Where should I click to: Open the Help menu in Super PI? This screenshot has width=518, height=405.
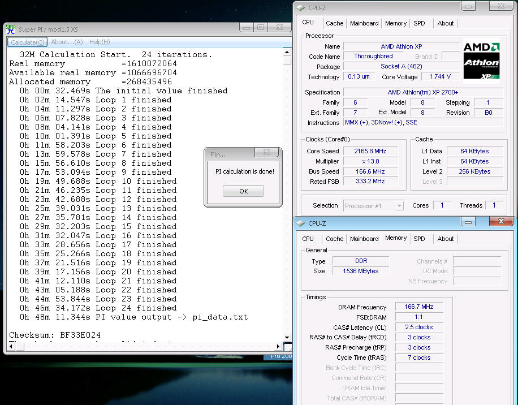pyautogui.click(x=100, y=42)
